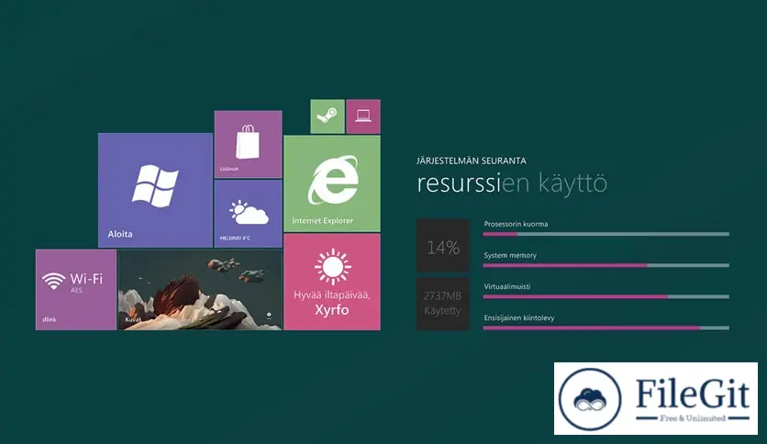Open the laptop computer tile
This screenshot has width=767, height=444.
pyautogui.click(x=363, y=117)
